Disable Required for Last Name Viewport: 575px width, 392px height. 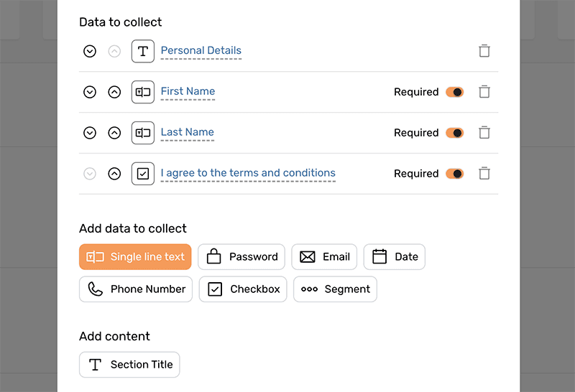click(x=454, y=133)
